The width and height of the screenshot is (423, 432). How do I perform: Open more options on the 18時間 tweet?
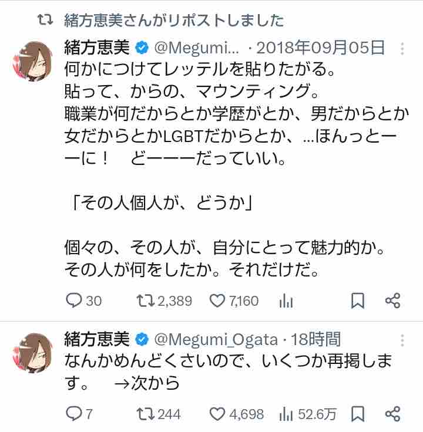click(x=401, y=339)
